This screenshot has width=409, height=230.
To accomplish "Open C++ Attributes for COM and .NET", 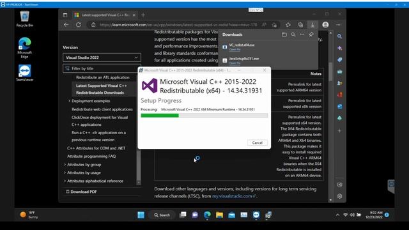I will [96, 148].
